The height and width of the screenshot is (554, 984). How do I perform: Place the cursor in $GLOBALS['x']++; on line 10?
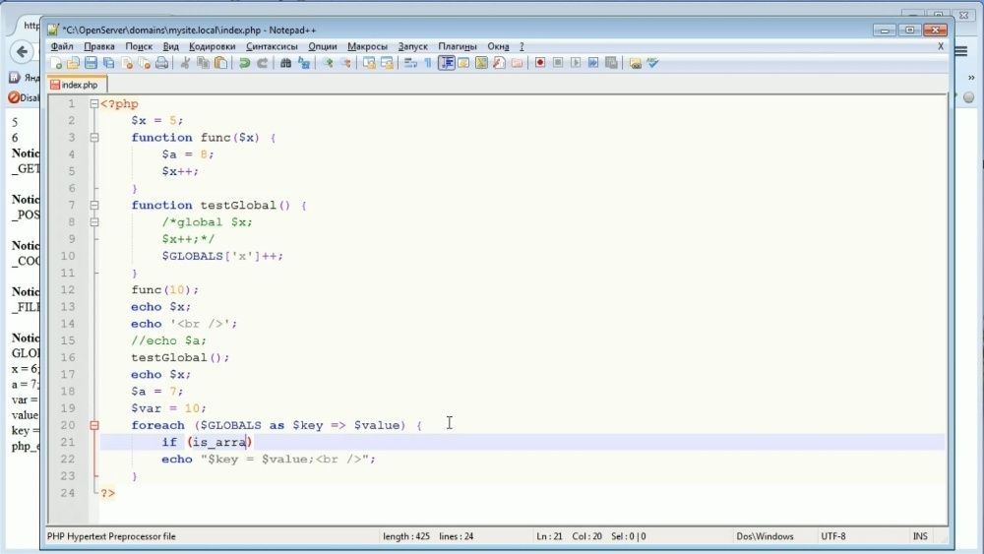pos(222,256)
